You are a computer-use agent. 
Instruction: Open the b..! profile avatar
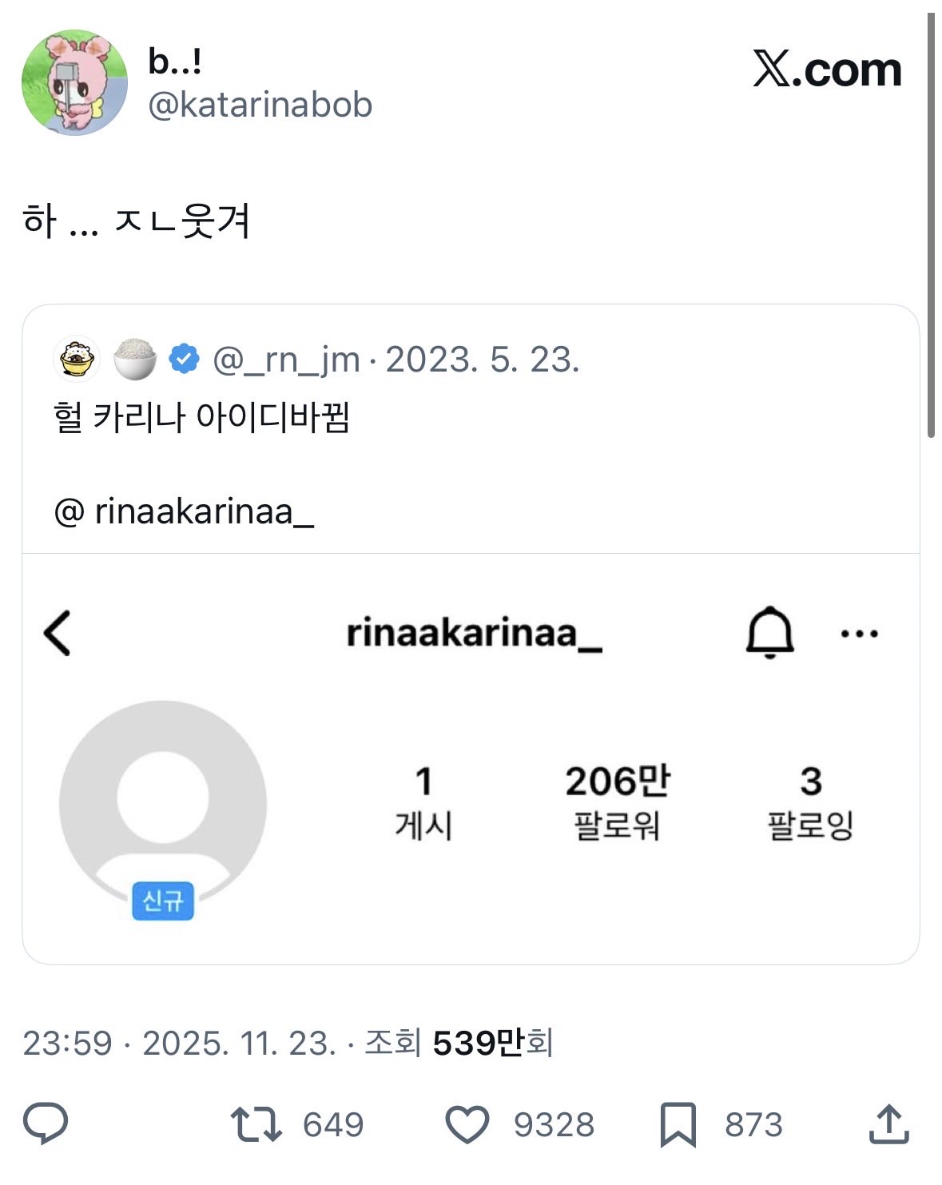(74, 82)
